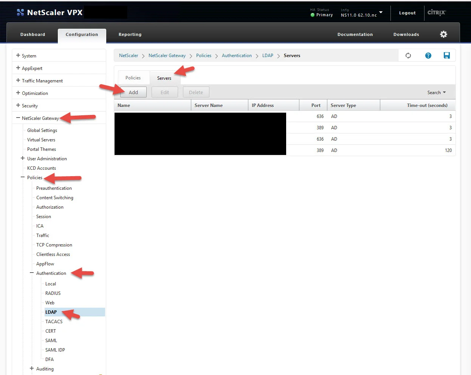Open the help question mark icon
This screenshot has height=375, width=471.
pyautogui.click(x=428, y=56)
